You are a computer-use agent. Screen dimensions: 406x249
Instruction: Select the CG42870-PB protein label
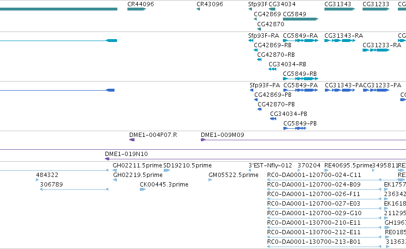(276, 104)
